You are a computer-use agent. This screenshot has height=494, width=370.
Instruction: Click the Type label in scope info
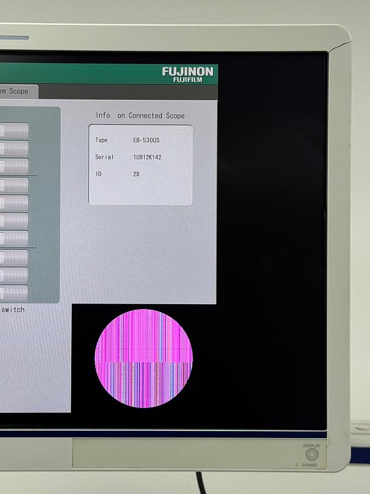click(x=101, y=140)
